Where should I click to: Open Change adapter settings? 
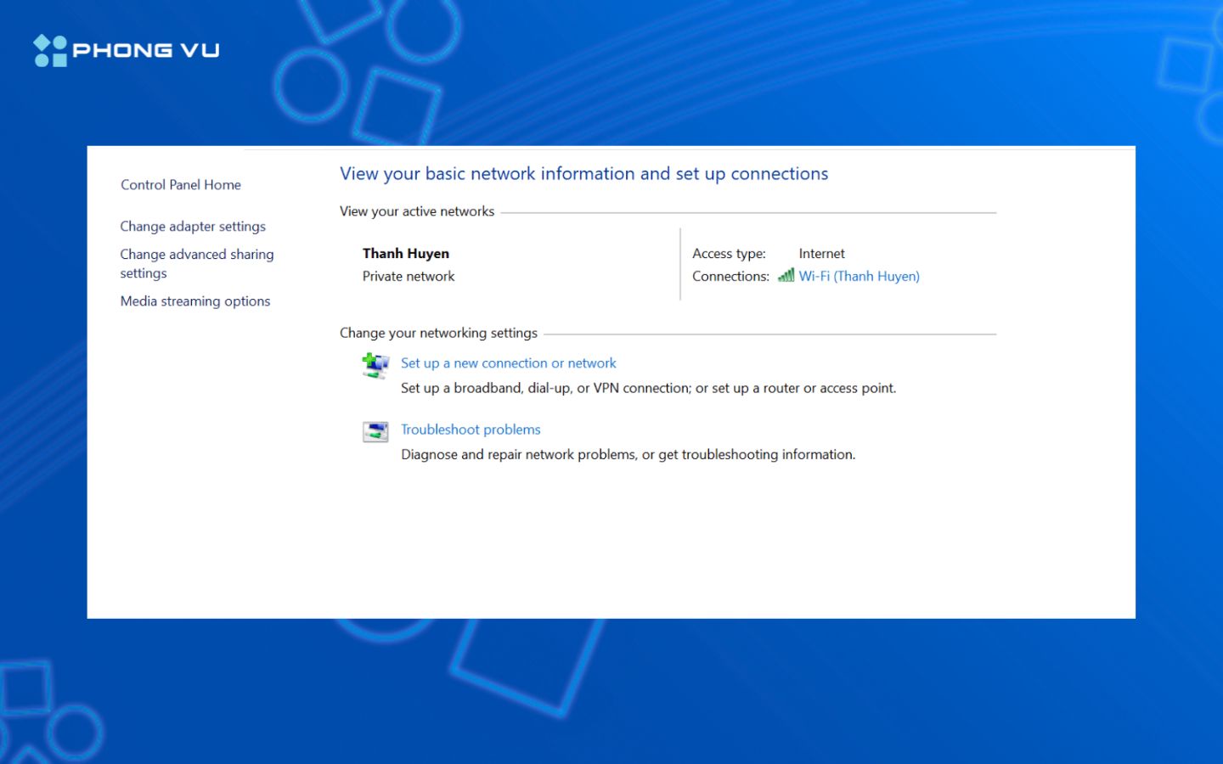pos(192,226)
